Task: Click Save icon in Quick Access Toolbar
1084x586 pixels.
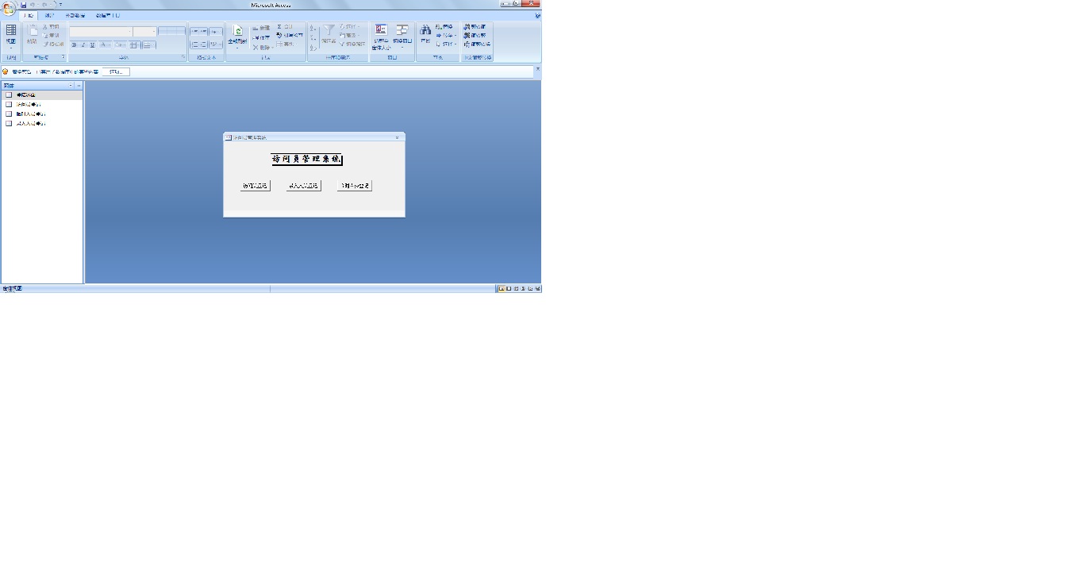Action: coord(24,4)
